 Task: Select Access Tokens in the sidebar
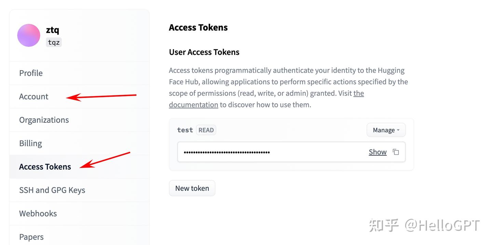[79, 167]
